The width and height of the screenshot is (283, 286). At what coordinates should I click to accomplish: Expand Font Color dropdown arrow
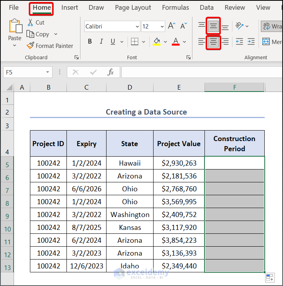pyautogui.click(x=184, y=42)
